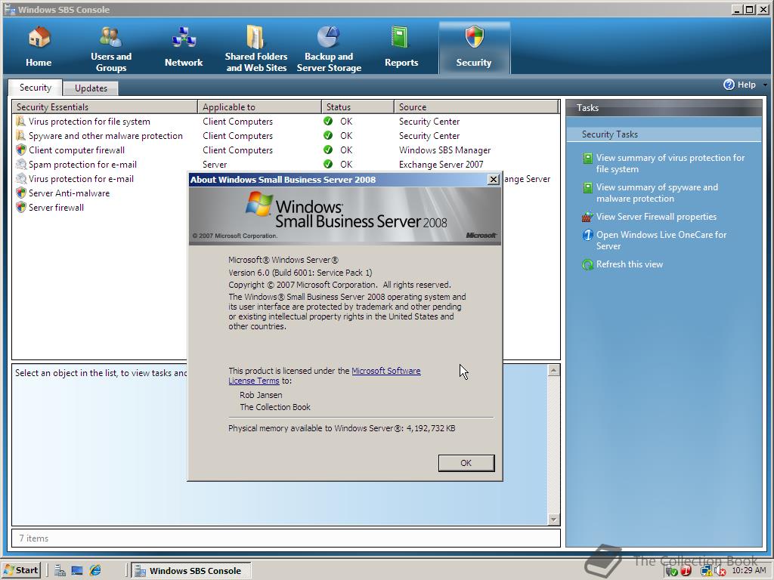Open Shared Folders and Web Sites
The image size is (774, 580).
pyautogui.click(x=256, y=48)
